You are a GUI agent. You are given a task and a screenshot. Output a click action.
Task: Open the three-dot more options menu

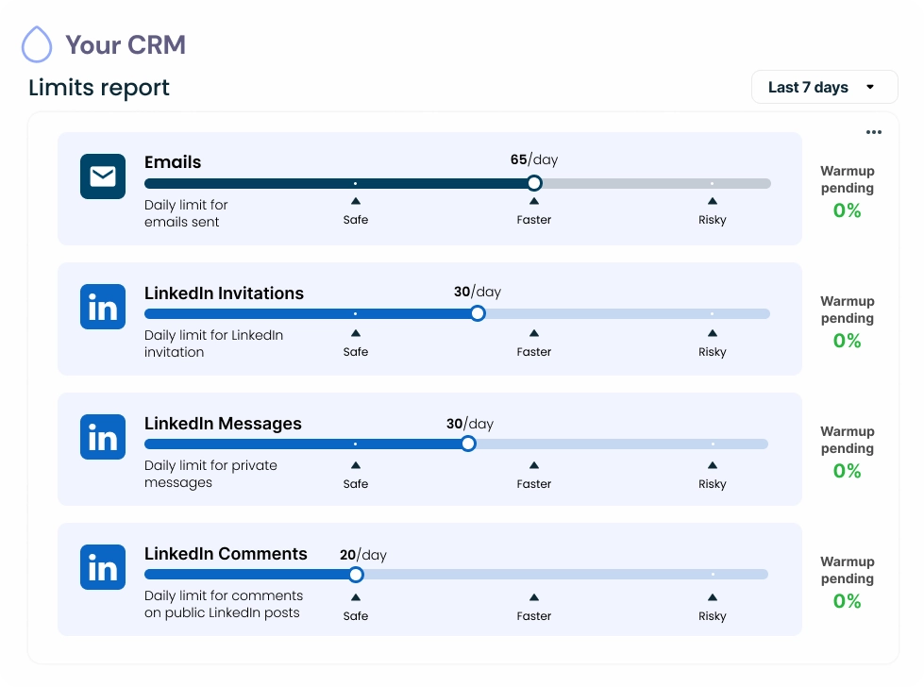pos(873,132)
